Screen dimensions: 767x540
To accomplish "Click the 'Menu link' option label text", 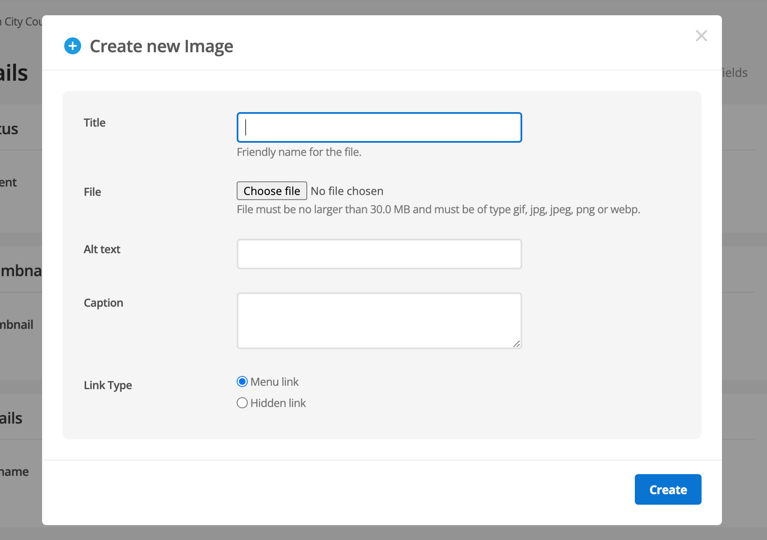I will coord(275,382).
